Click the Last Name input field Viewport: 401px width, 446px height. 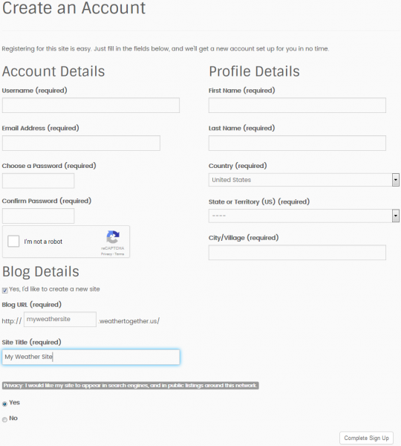pos(297,143)
